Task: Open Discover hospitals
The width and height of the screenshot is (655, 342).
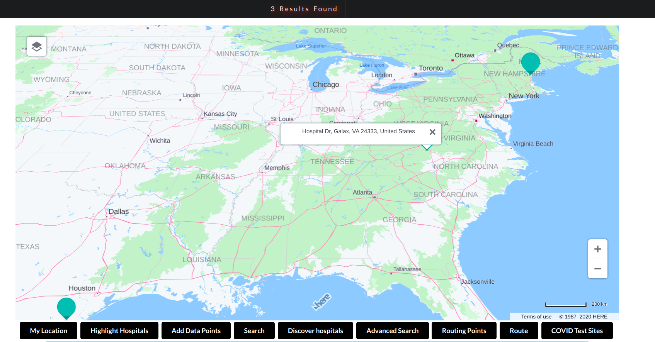Action: click(x=315, y=331)
